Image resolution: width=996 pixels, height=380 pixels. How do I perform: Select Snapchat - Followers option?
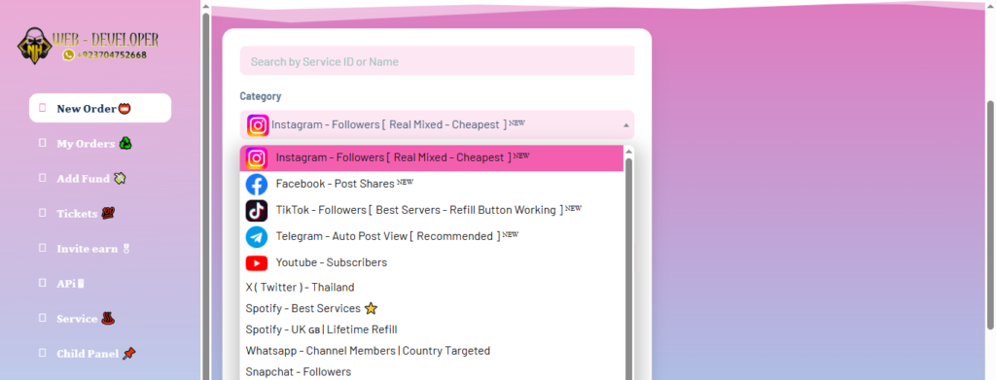click(x=432, y=372)
